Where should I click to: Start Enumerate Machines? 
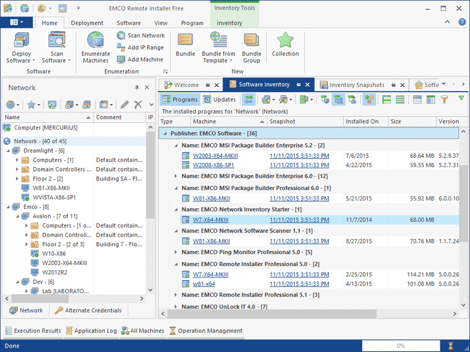(x=95, y=48)
